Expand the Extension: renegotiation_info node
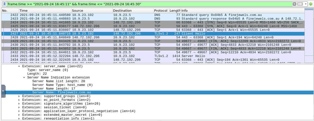 [x=19, y=119]
